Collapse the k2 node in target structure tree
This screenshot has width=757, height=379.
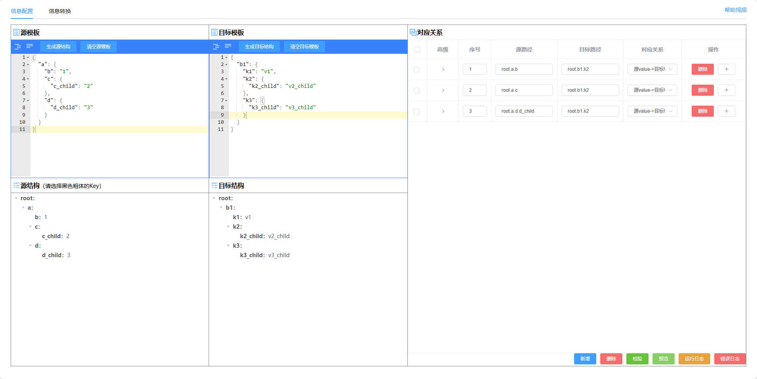tap(228, 227)
